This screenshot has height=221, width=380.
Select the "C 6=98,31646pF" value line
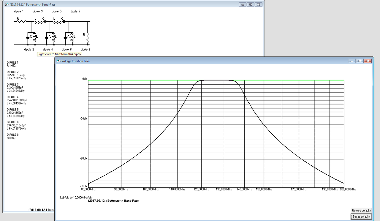[17, 125]
